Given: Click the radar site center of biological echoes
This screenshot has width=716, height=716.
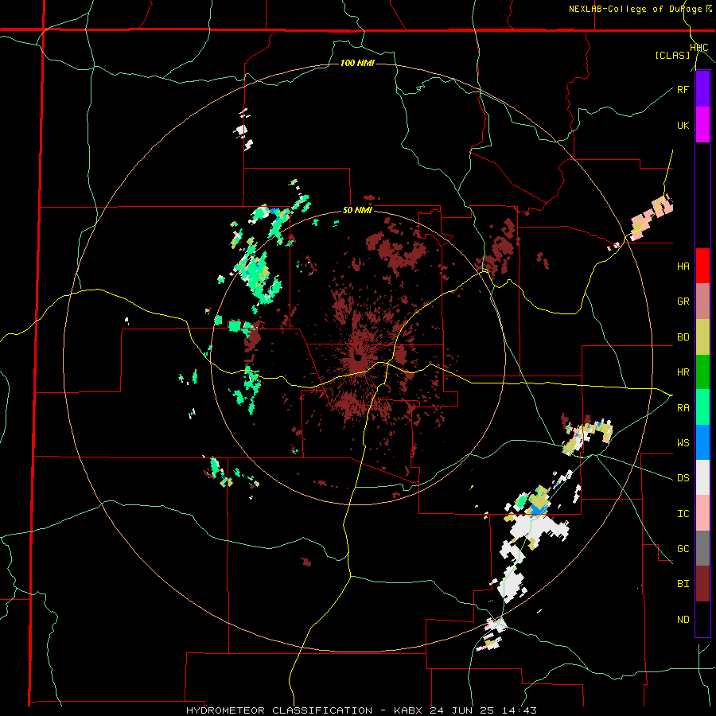Looking at the screenshot, I should 359,356.
